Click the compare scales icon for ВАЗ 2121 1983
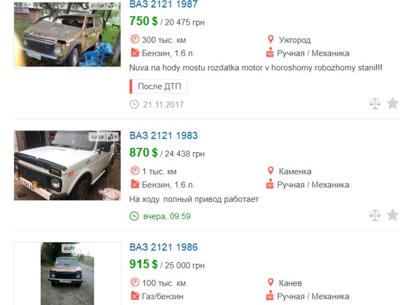410x305 pixels. 375,215
